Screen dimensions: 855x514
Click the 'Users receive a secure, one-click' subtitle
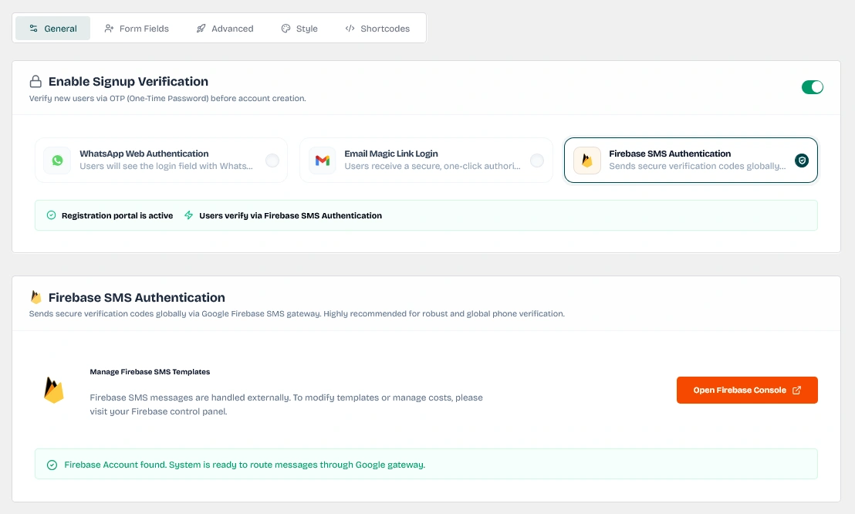432,166
